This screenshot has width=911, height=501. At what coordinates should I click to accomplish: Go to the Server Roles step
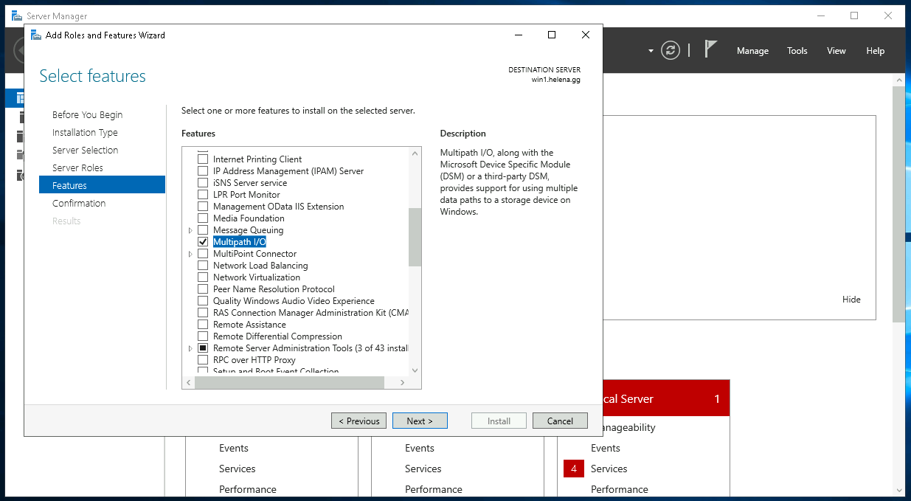tap(77, 167)
